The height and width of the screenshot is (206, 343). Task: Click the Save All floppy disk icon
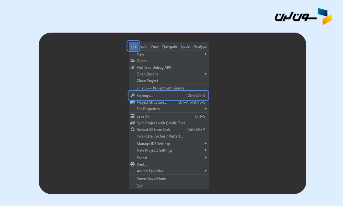(x=133, y=116)
